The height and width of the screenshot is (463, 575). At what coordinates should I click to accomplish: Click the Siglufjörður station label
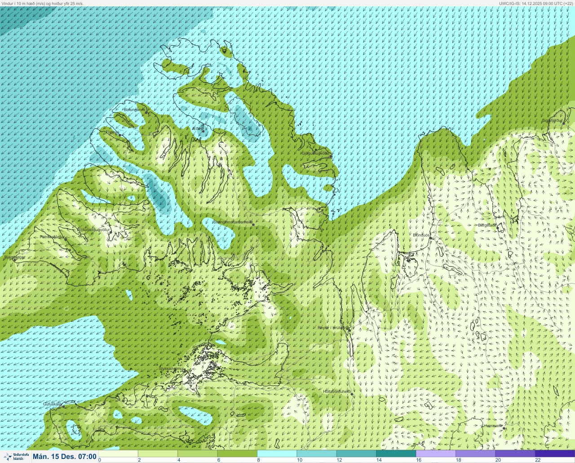552,120
